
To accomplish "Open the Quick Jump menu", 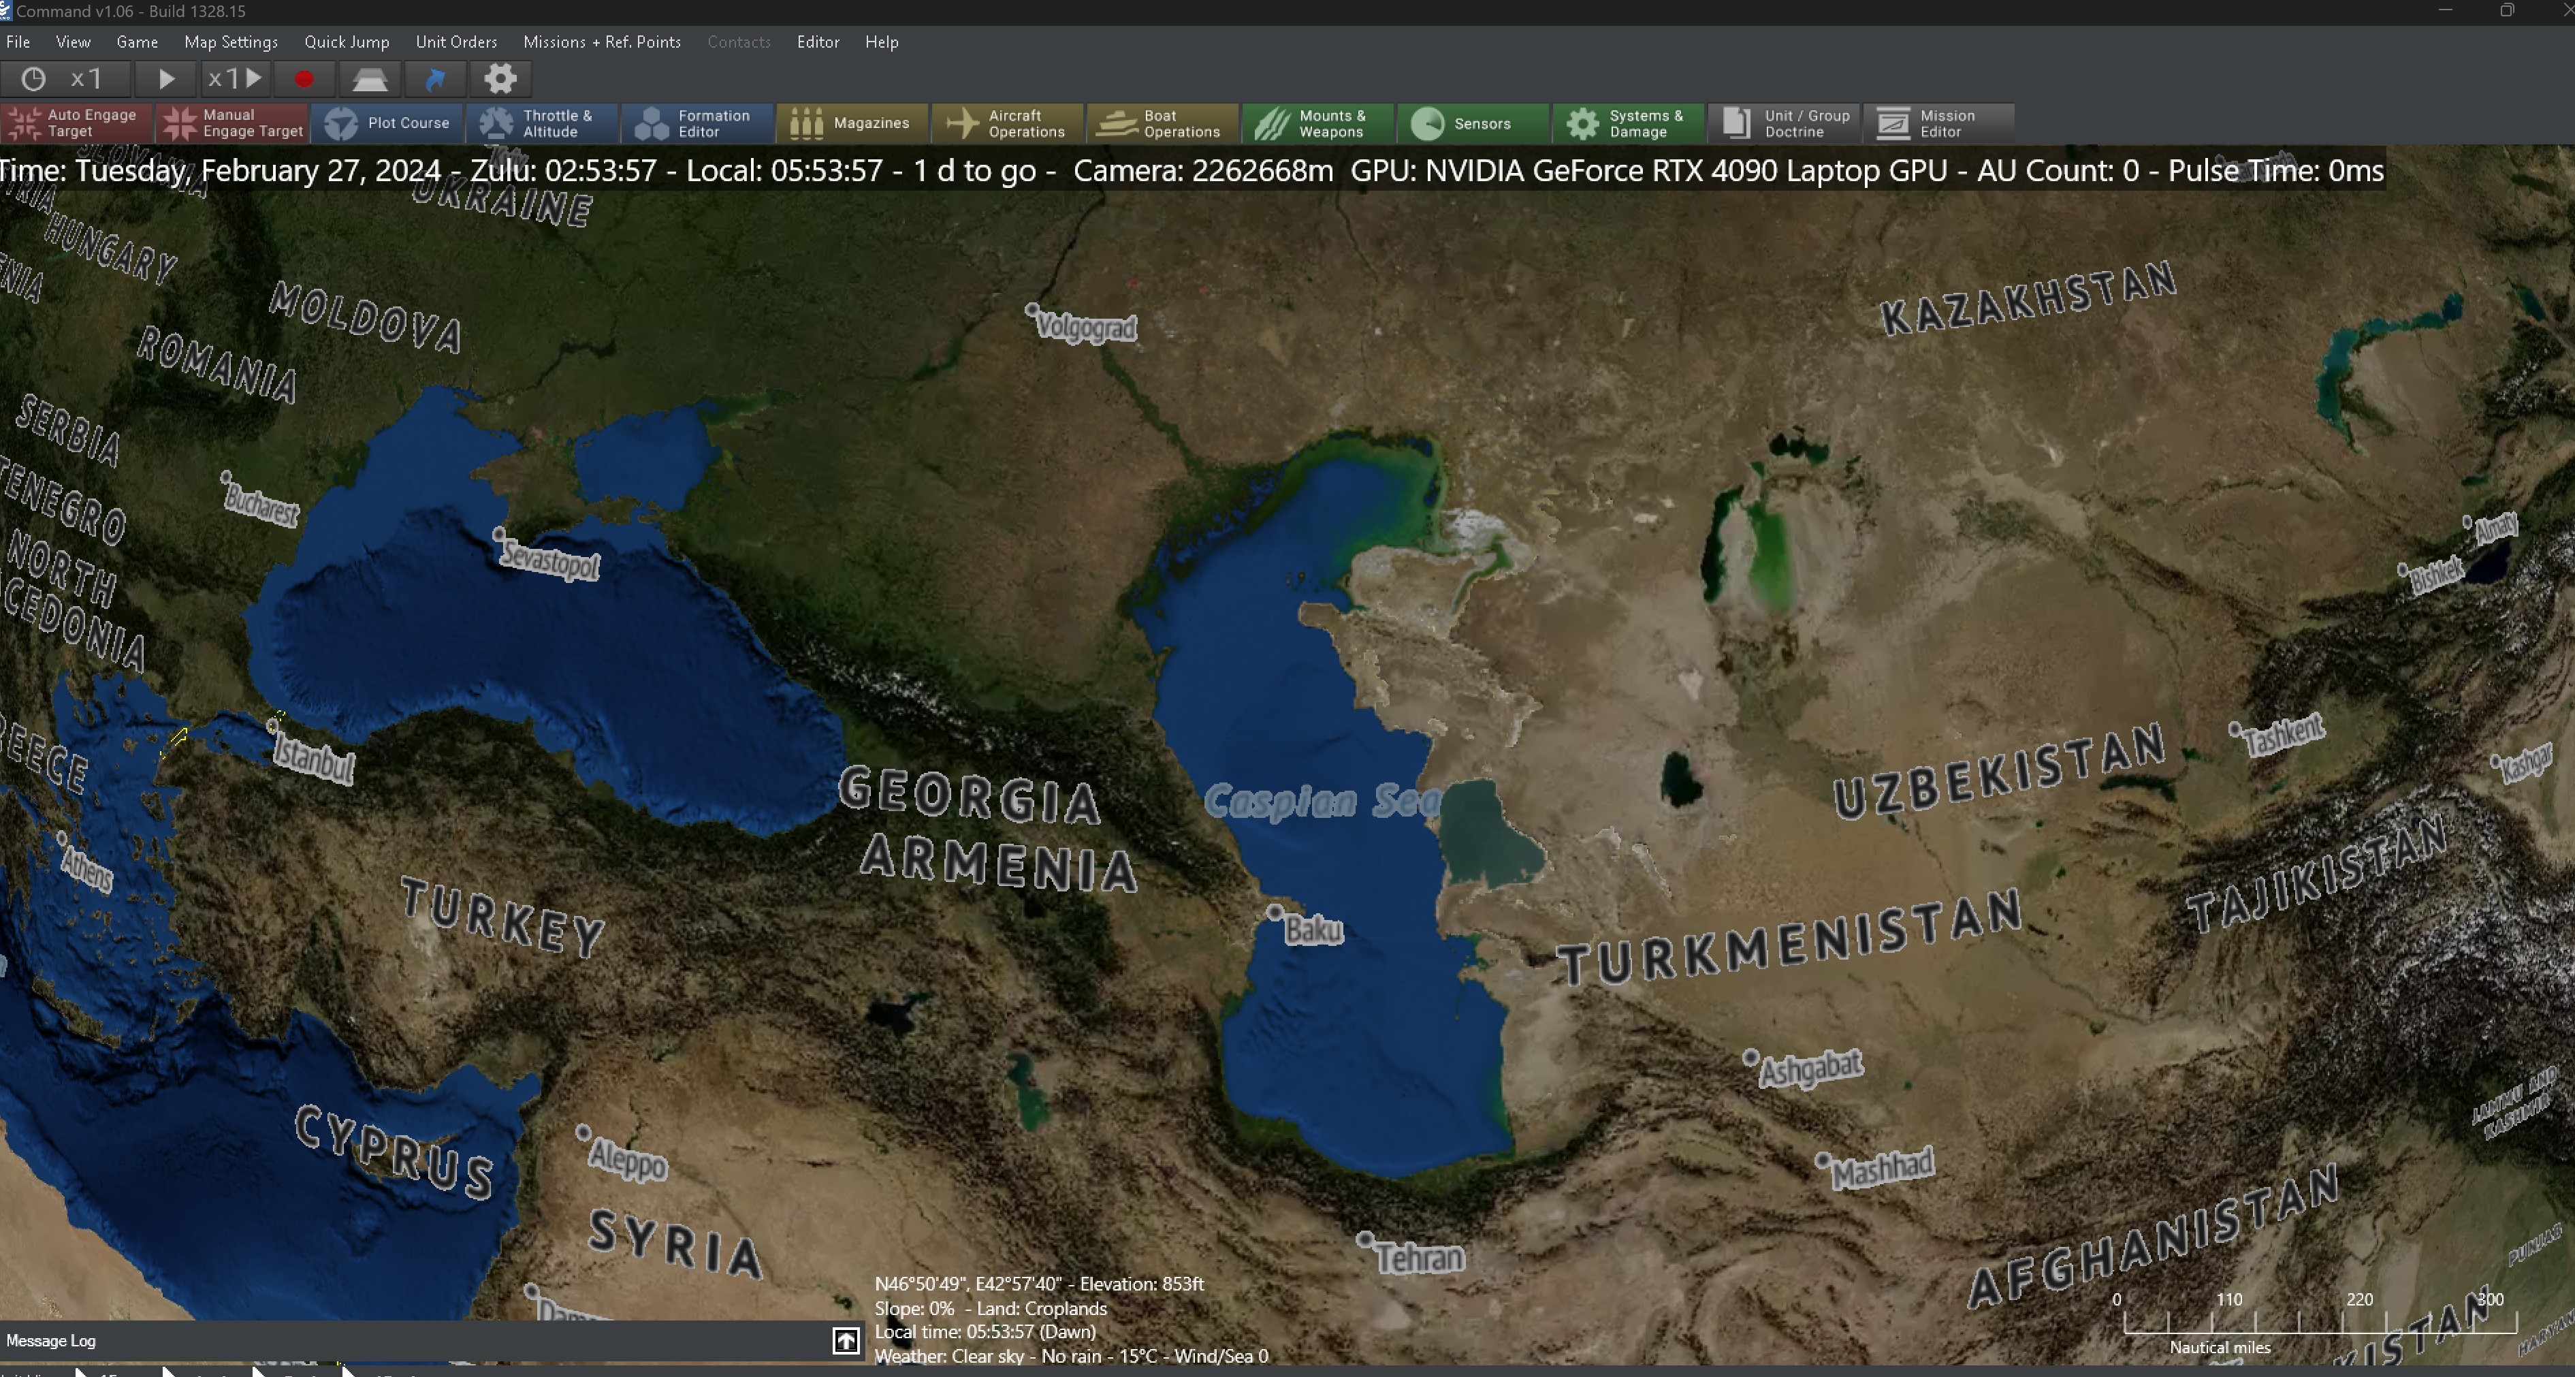I will point(347,42).
